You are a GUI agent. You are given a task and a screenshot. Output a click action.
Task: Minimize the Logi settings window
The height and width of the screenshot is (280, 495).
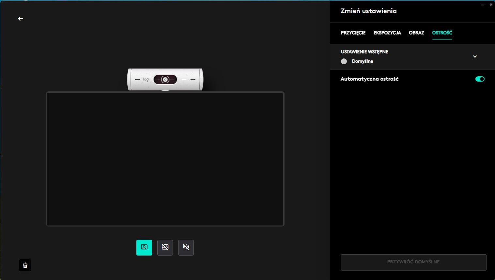(483, 5)
